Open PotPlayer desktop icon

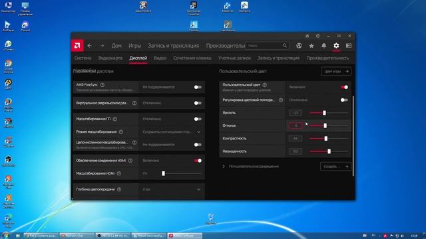point(8,27)
